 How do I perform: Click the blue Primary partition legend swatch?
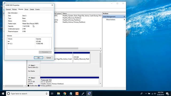coord(39,86)
